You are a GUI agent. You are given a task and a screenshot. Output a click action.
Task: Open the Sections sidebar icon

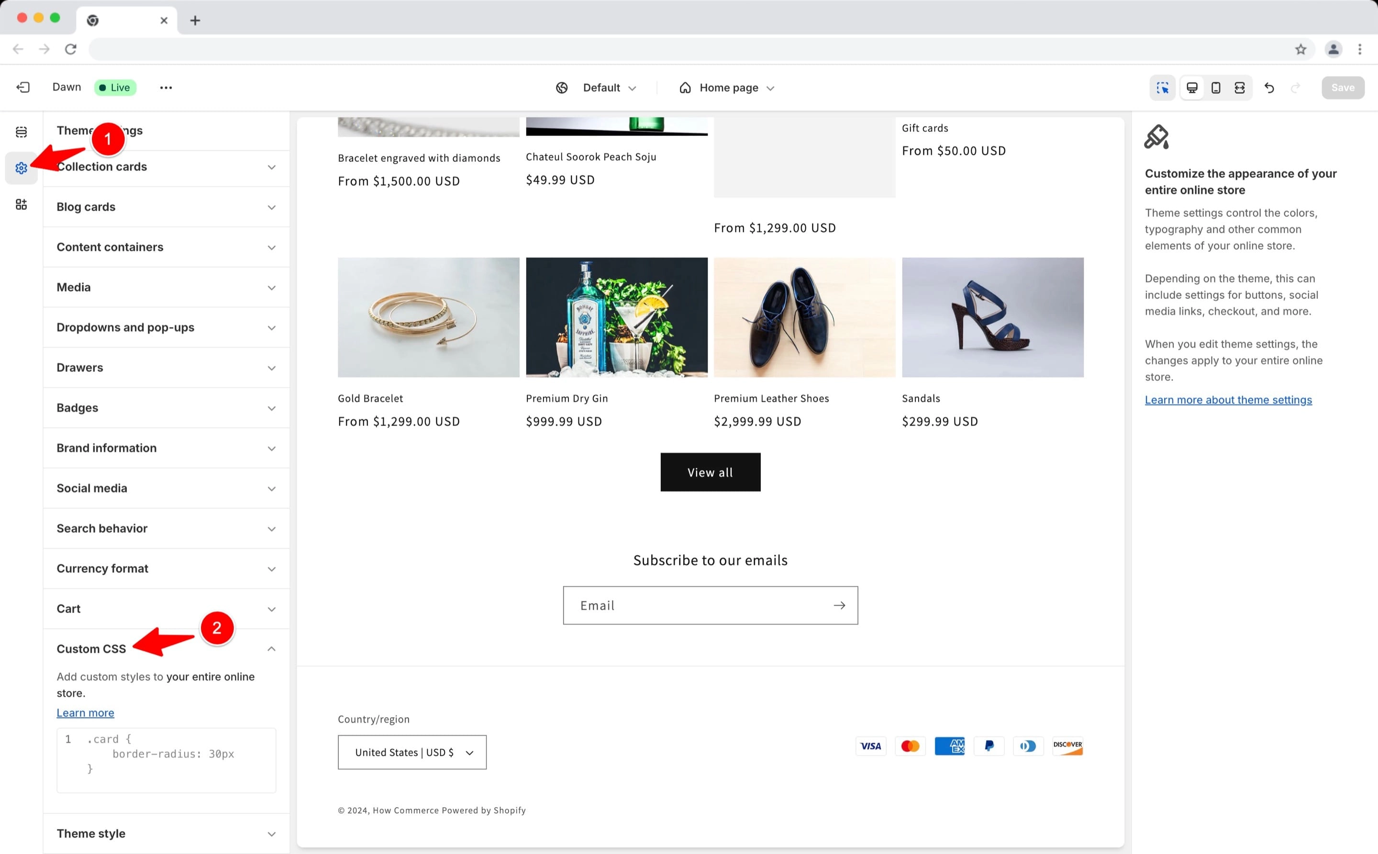[22, 132]
